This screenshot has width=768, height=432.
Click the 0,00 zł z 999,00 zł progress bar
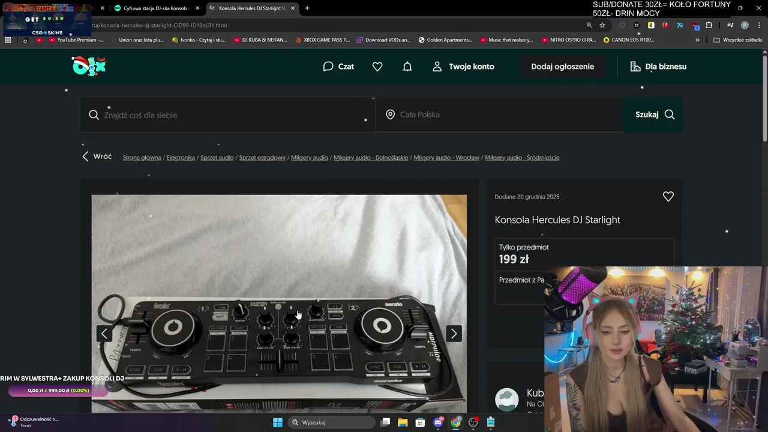[58, 391]
